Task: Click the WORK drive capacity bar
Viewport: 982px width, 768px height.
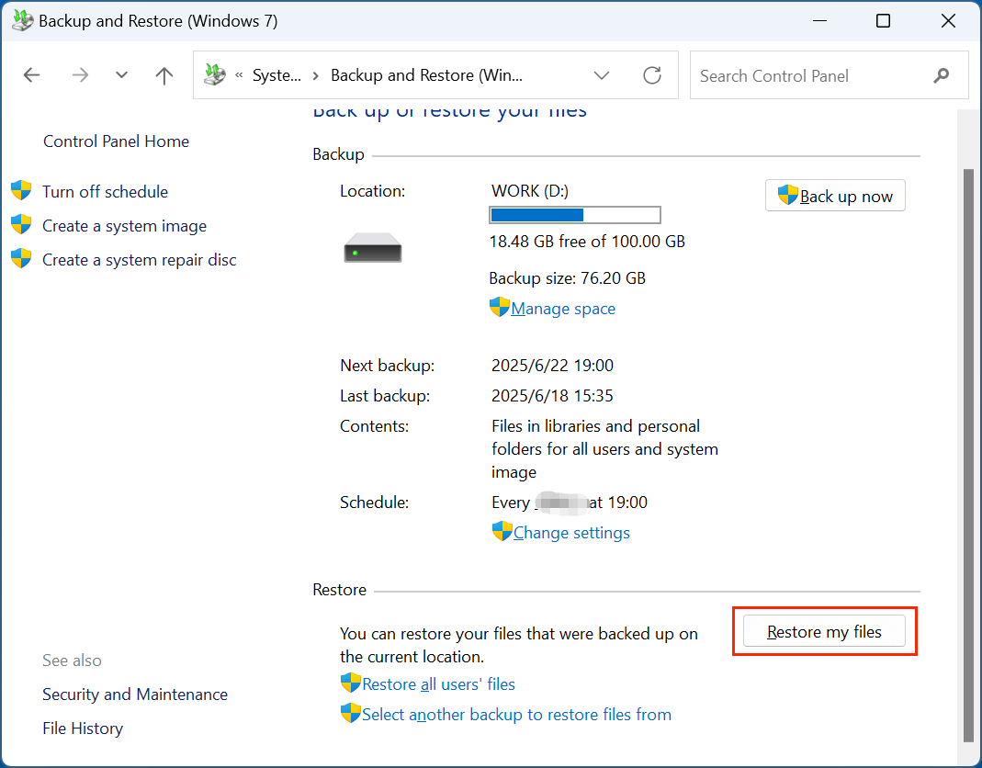Action: point(574,214)
